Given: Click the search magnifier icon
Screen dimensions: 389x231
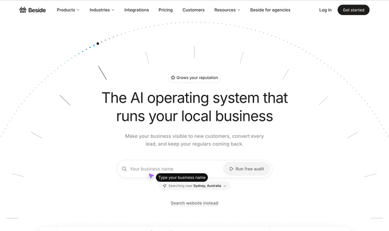Looking at the screenshot, I should [124, 169].
